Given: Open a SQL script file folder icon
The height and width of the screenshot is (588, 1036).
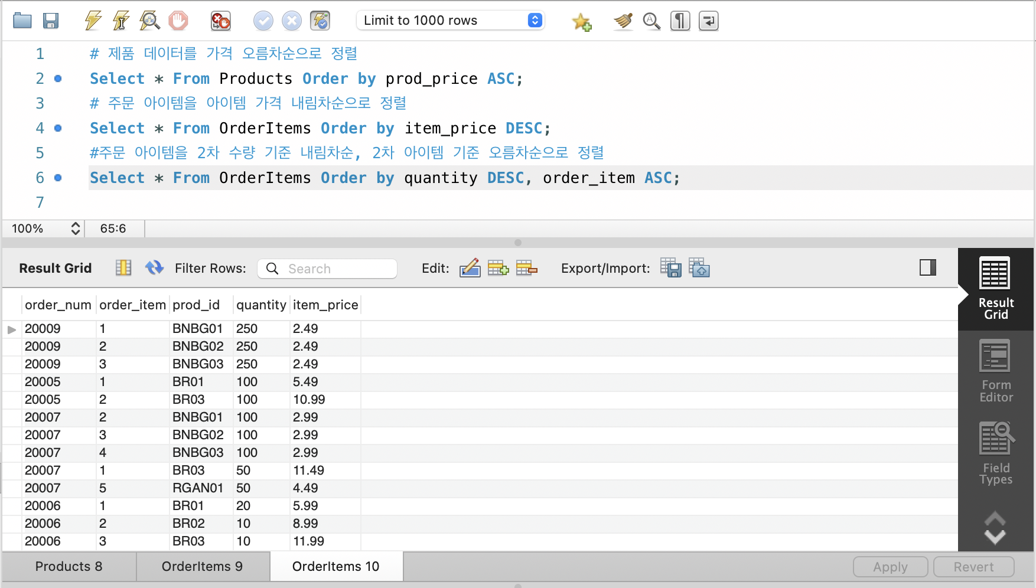Looking at the screenshot, I should pyautogui.click(x=22, y=21).
